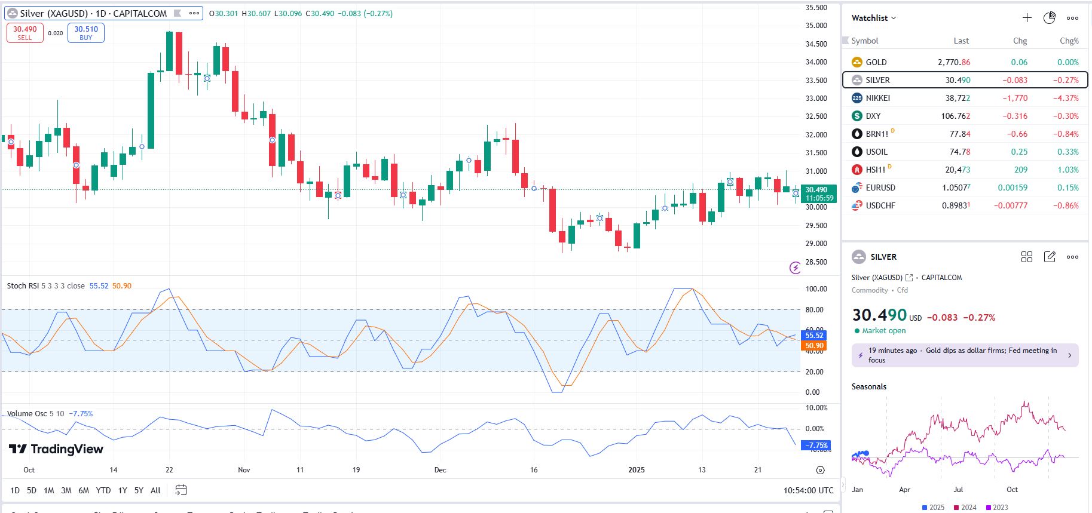Click the add symbol plus icon in Watchlist
This screenshot has height=513, width=1092.
click(1027, 18)
